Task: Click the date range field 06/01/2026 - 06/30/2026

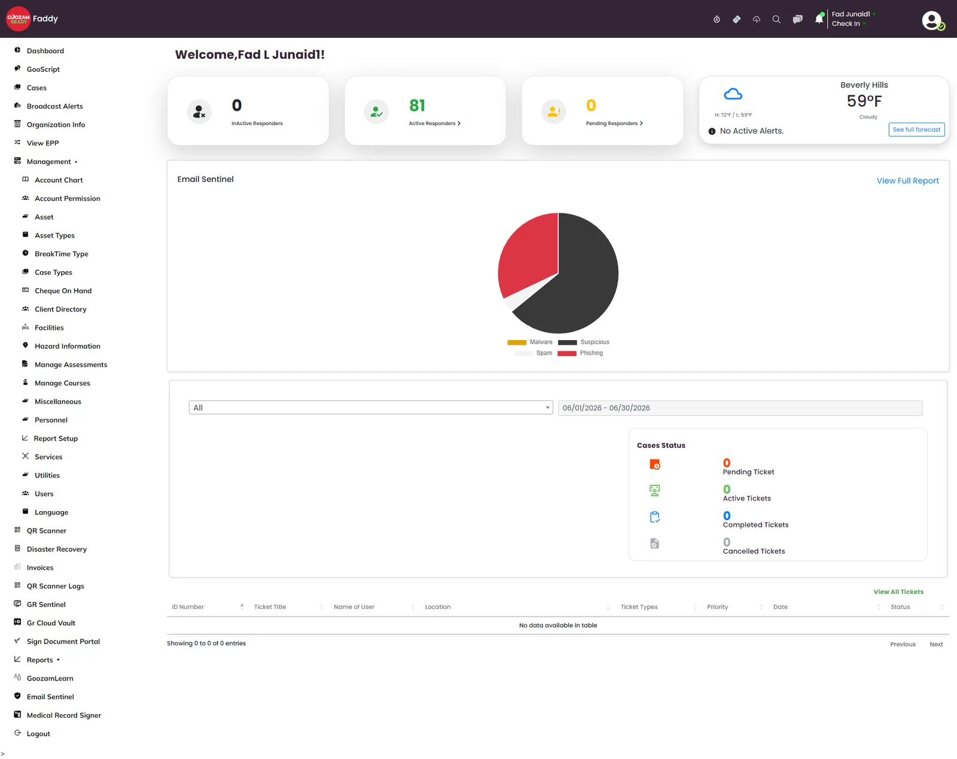Action: (740, 408)
